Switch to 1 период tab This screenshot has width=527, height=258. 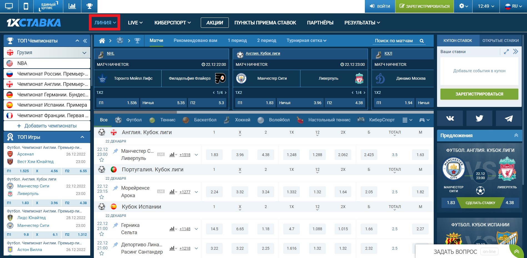[x=237, y=41]
